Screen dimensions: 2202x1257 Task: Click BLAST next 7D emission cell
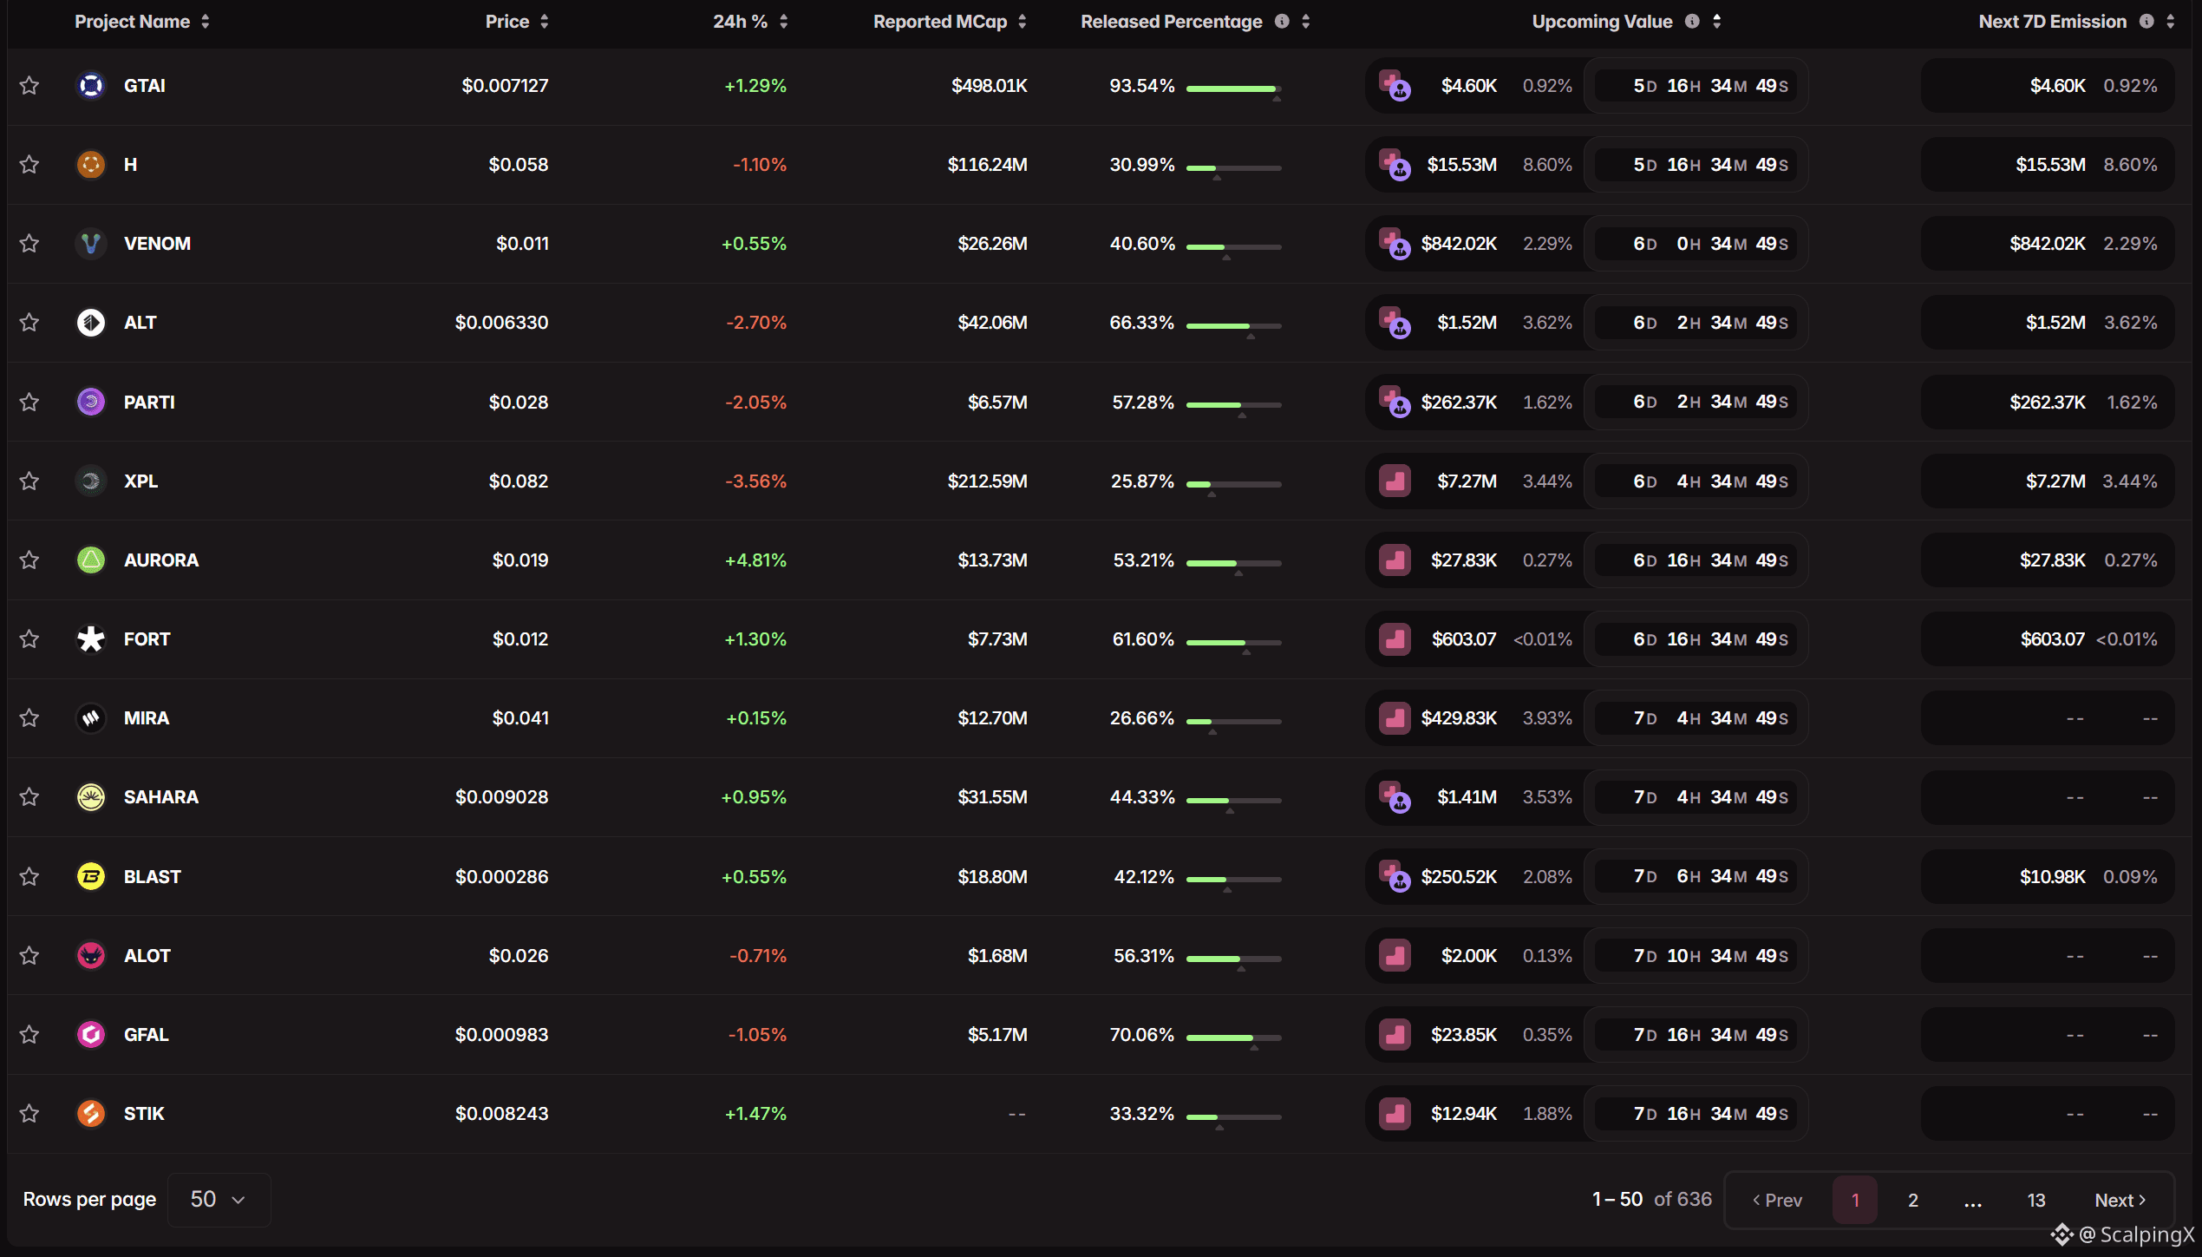(2048, 876)
